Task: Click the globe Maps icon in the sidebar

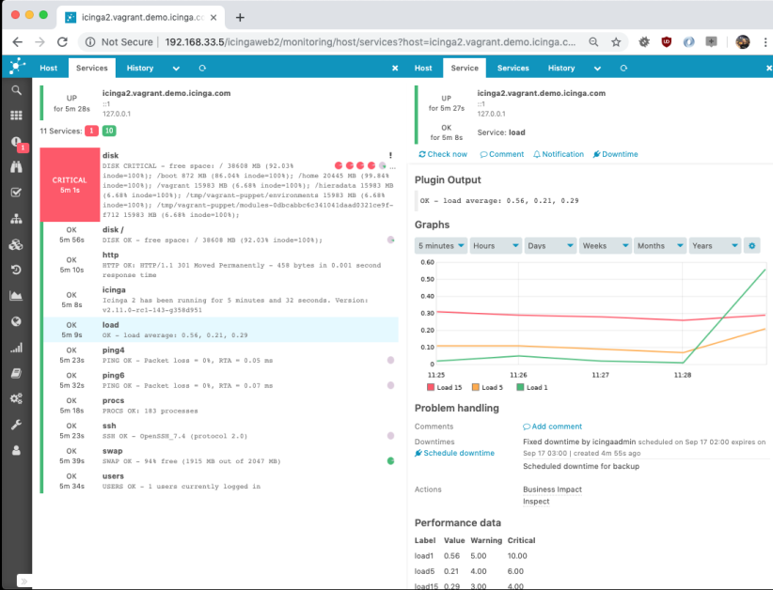Action: coord(16,321)
